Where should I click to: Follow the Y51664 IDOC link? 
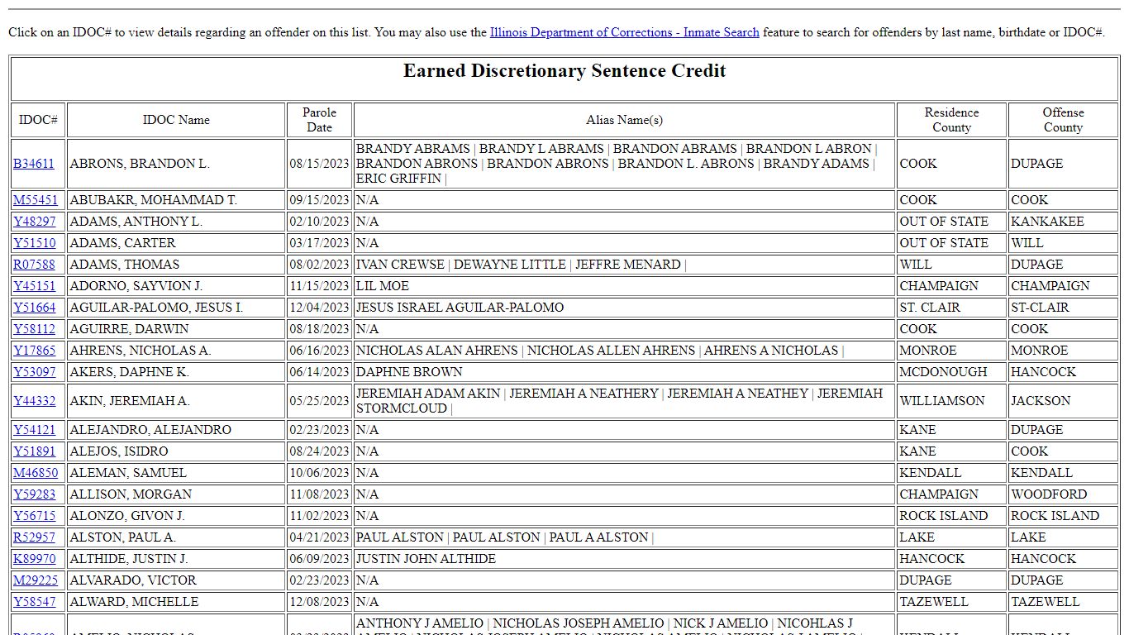click(x=35, y=308)
